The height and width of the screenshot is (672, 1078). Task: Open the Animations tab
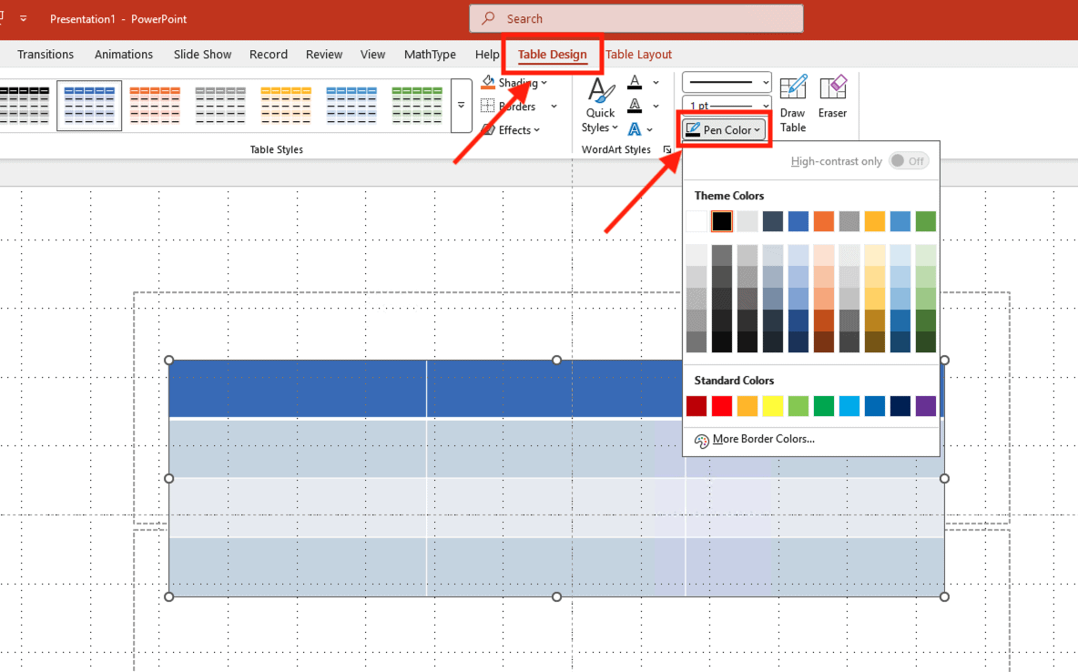tap(124, 55)
